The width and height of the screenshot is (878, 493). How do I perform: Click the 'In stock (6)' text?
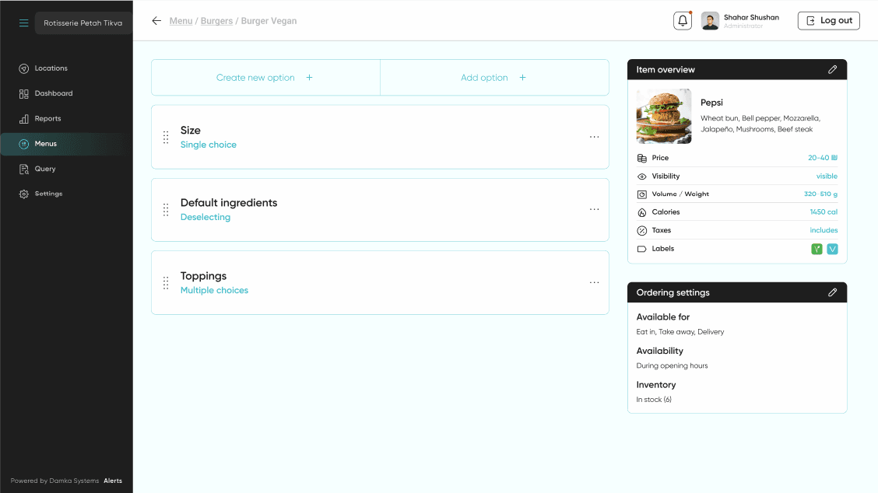coord(654,400)
